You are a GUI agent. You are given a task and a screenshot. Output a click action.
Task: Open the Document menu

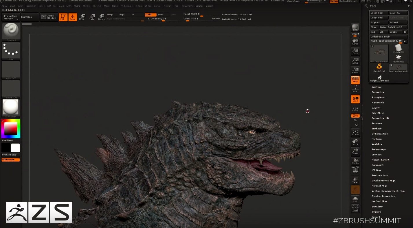[x=32, y=6]
